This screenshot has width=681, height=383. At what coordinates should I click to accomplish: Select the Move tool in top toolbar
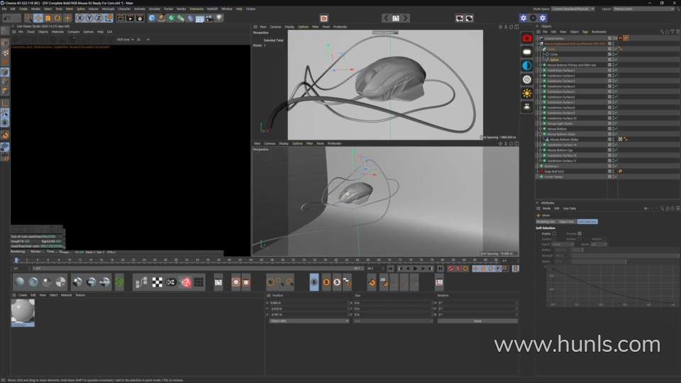pyautogui.click(x=38, y=18)
